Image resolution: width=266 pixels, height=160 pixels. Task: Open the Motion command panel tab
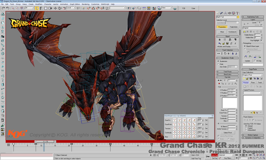[x=229, y=13]
